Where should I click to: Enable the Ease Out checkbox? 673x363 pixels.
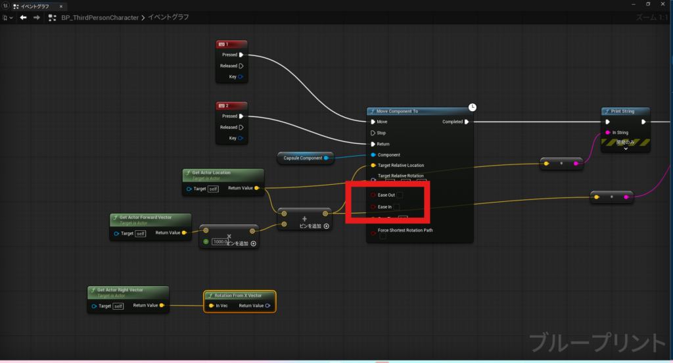(x=400, y=195)
